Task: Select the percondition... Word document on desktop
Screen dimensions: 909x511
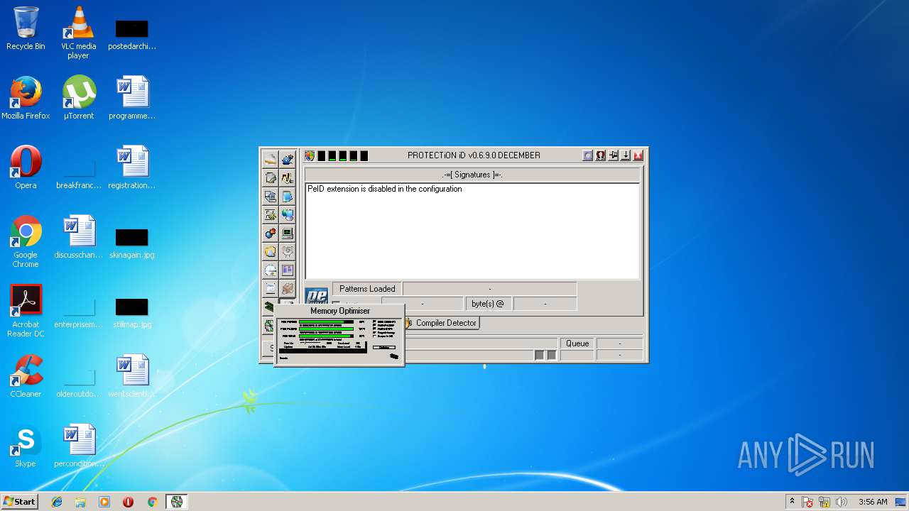Action: pos(79,446)
